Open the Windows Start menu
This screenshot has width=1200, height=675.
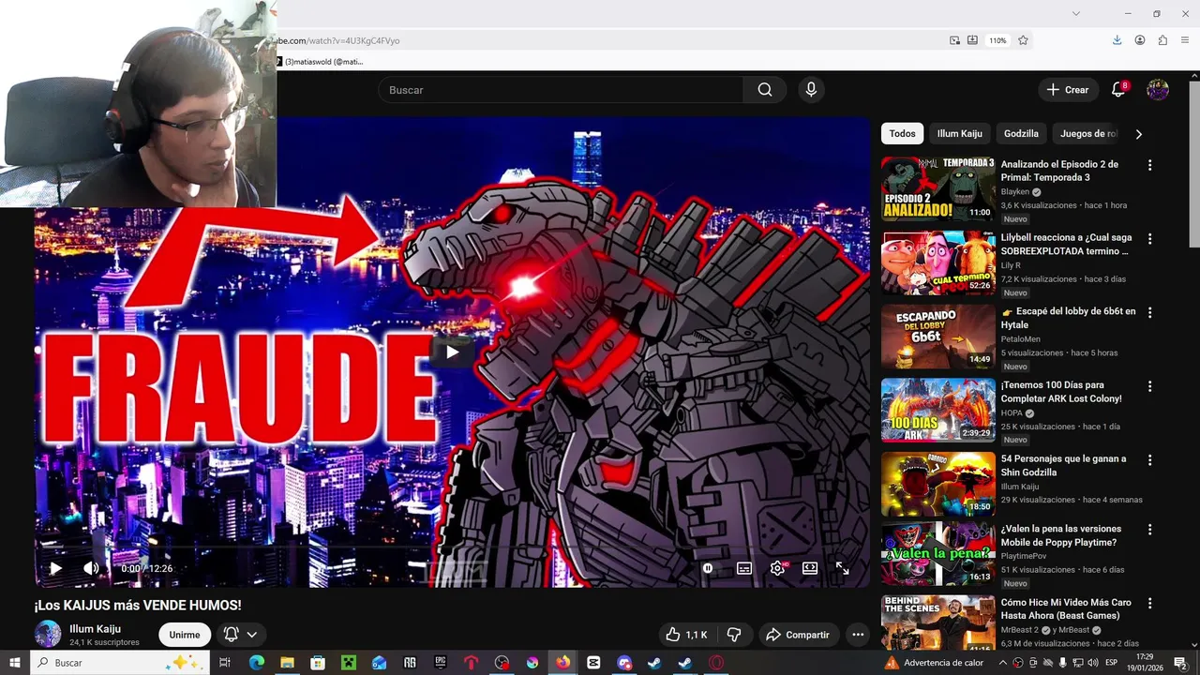pos(14,663)
